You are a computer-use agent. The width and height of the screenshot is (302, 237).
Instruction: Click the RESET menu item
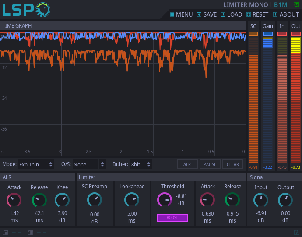pos(257,14)
